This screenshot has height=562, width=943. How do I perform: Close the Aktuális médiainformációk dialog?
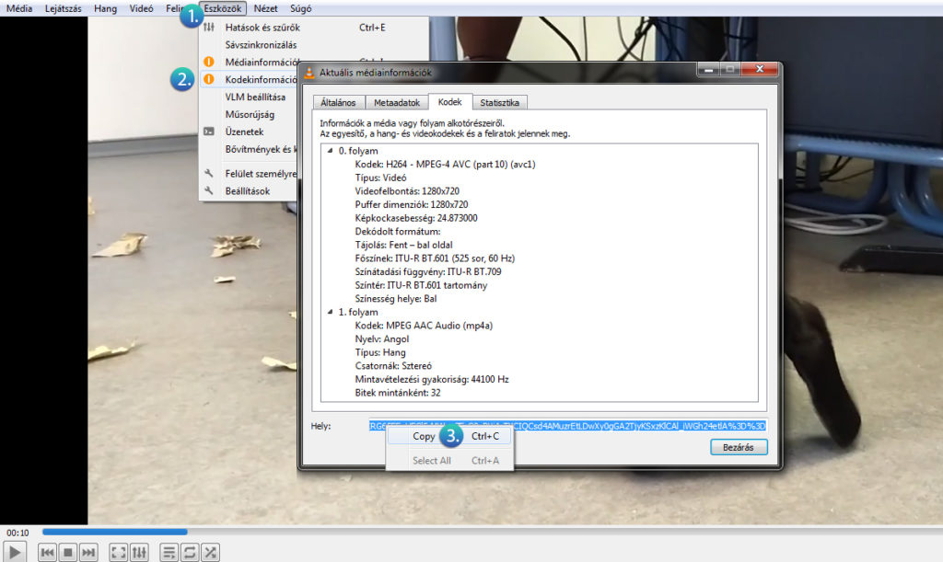pyautogui.click(x=760, y=69)
